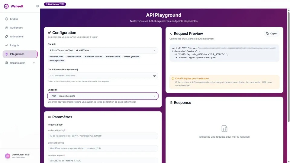Click the key icon beside Configuration
Viewport: 290px width, 163px height.
pos(49,33)
